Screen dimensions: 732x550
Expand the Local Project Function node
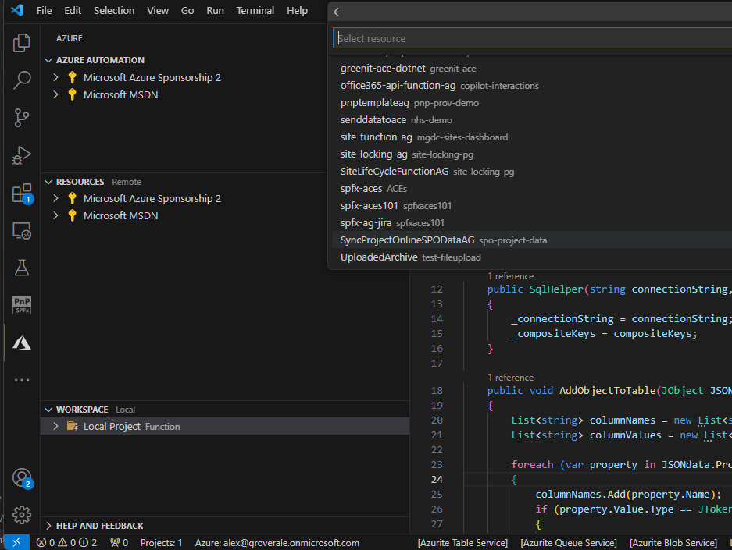pyautogui.click(x=56, y=426)
